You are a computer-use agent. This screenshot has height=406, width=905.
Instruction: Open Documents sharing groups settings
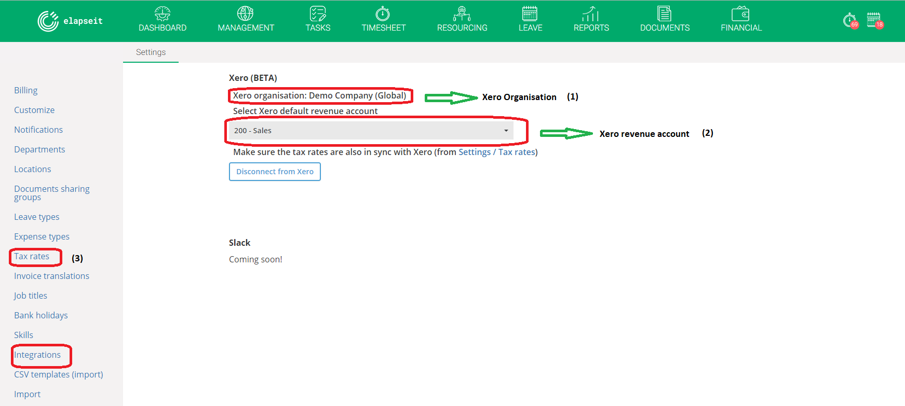point(52,193)
